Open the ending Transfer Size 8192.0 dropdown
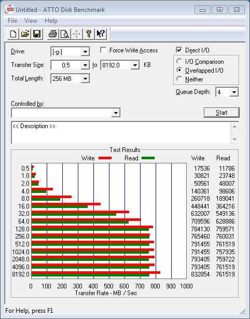This screenshot has width=250, height=319. coord(135,65)
